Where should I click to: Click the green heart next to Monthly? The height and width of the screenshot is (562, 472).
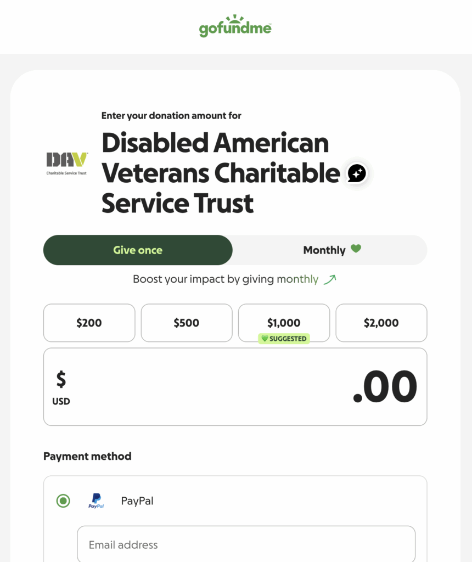tap(356, 249)
